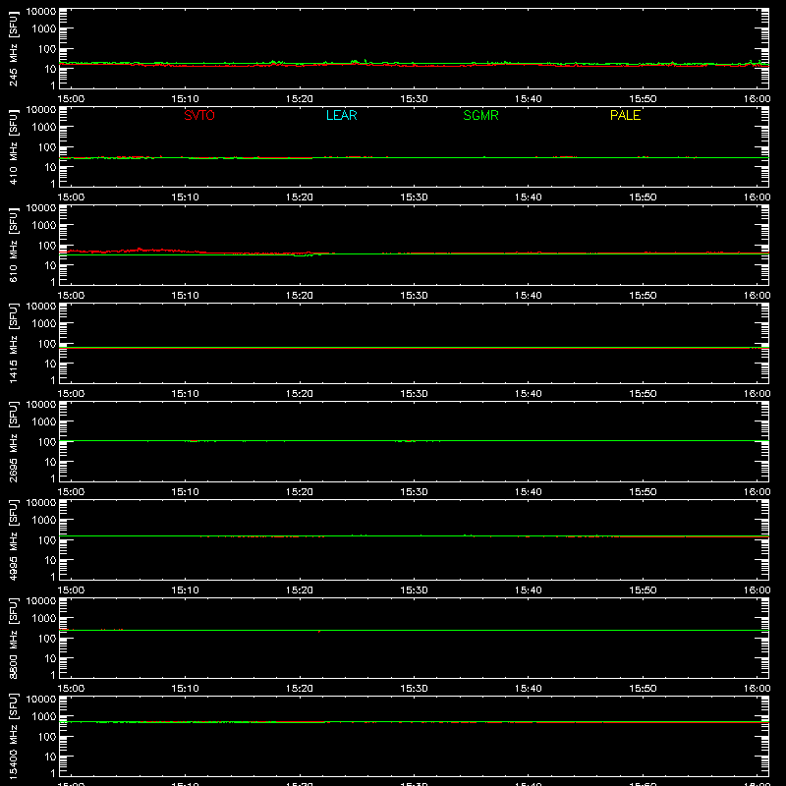Click 15:30 tick under 8800 MHz panel
Viewport: 786px width, 786px height.
pyautogui.click(x=414, y=689)
